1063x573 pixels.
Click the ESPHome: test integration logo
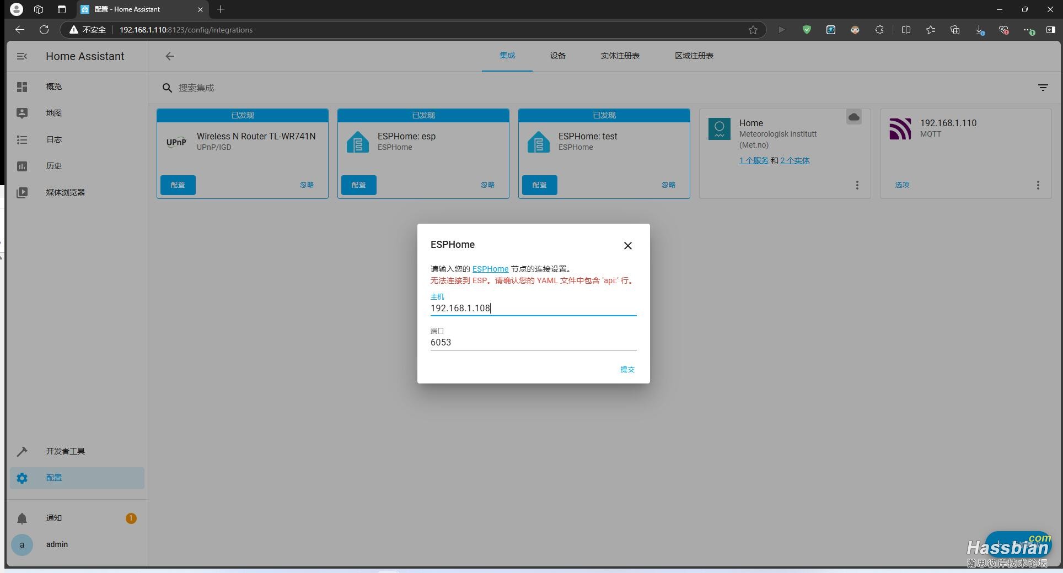pos(539,142)
